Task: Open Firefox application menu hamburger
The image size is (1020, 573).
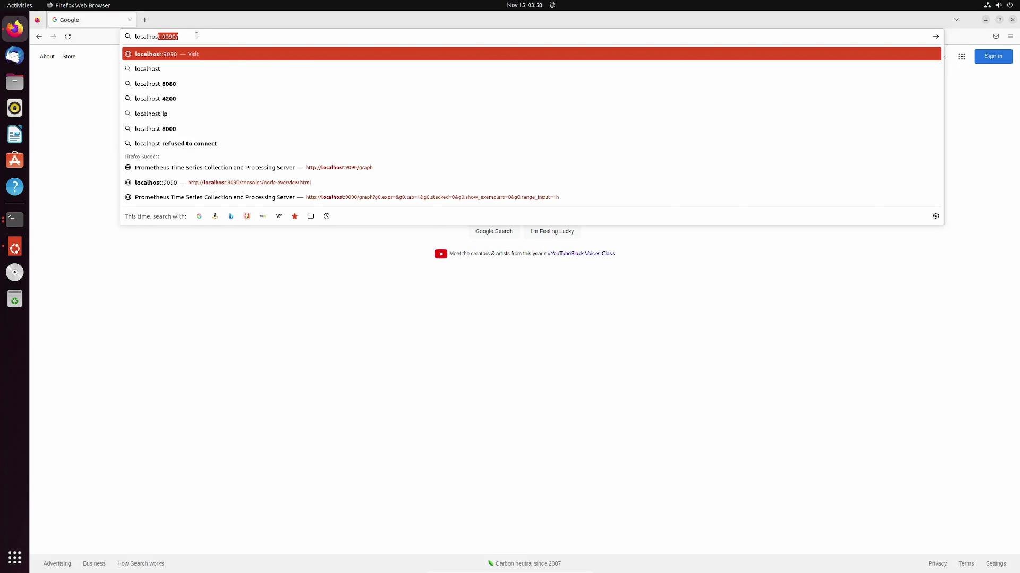Action: [1010, 37]
